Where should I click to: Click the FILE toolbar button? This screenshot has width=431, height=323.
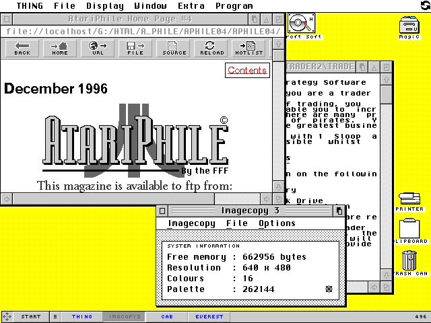pos(135,48)
